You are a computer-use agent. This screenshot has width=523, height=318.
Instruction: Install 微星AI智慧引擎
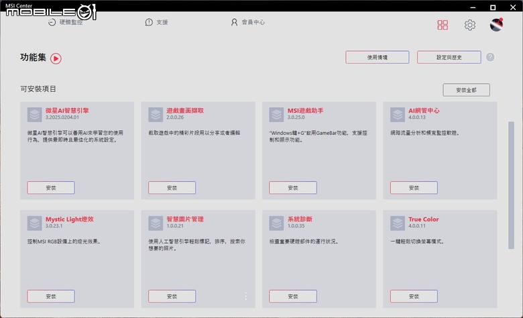51,188
